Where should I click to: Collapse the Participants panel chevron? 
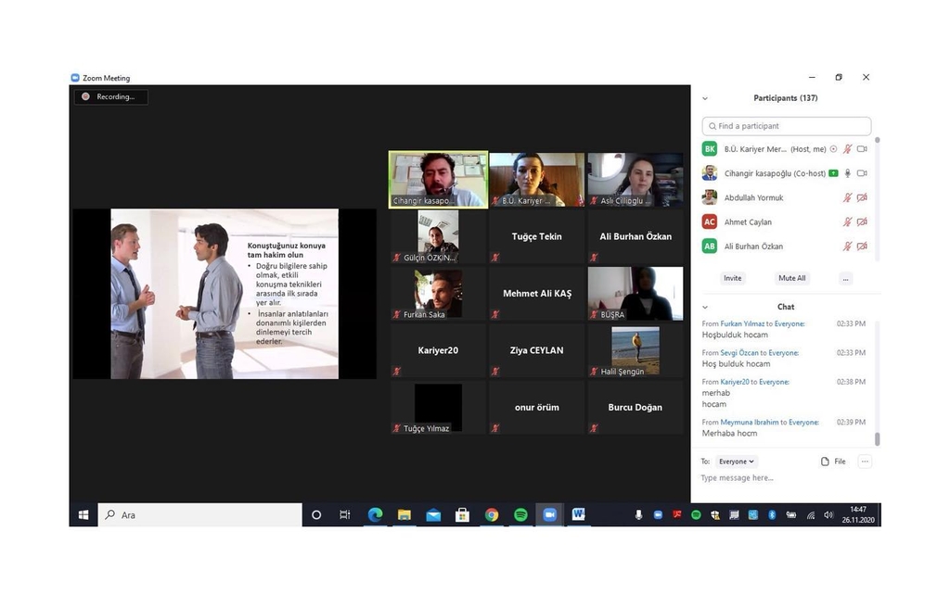(x=705, y=98)
